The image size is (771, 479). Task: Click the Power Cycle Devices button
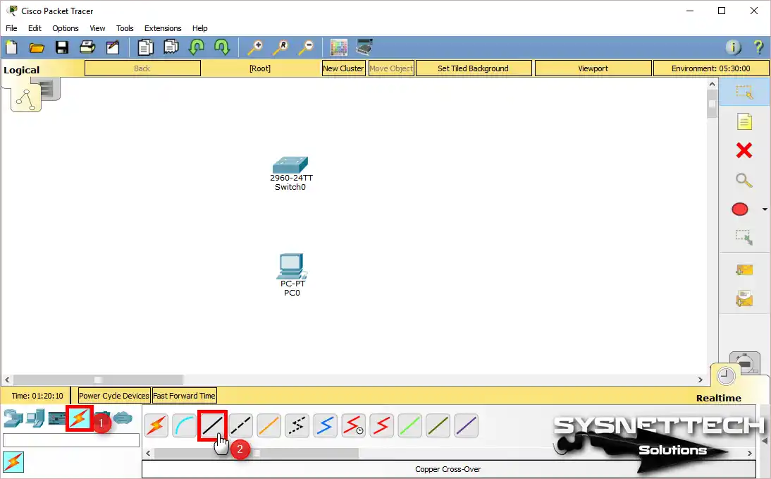point(113,396)
